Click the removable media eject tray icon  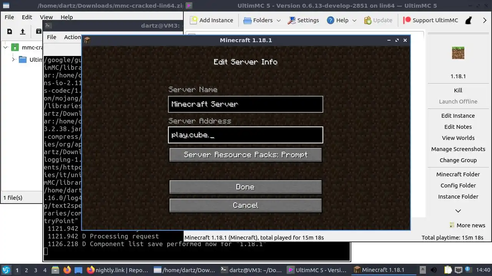(x=422, y=270)
